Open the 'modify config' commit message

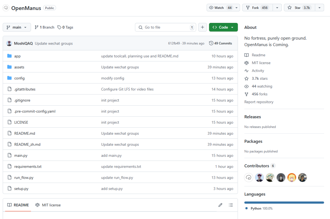pyautogui.click(x=112, y=78)
